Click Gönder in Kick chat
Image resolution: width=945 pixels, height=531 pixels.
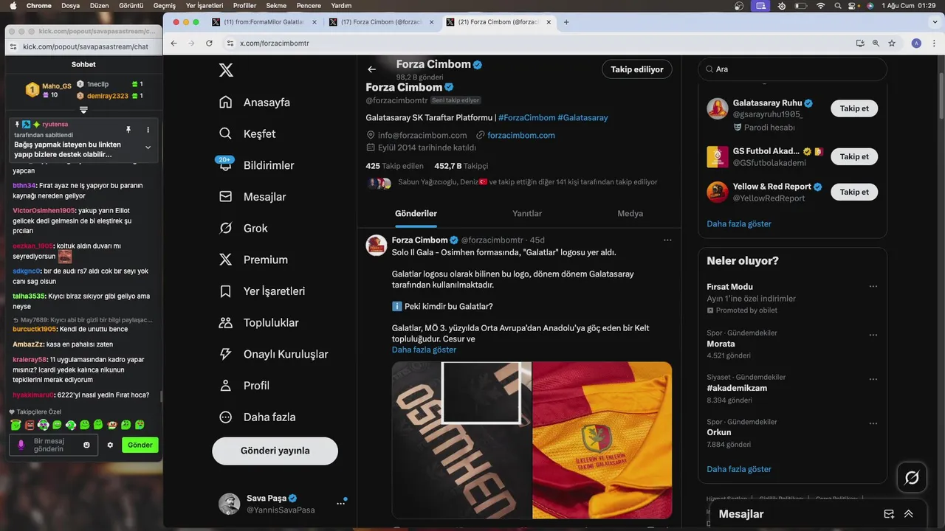coord(140,445)
